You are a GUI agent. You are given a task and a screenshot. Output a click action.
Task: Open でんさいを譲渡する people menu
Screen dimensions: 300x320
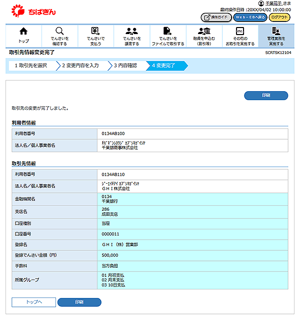[x=132, y=36]
